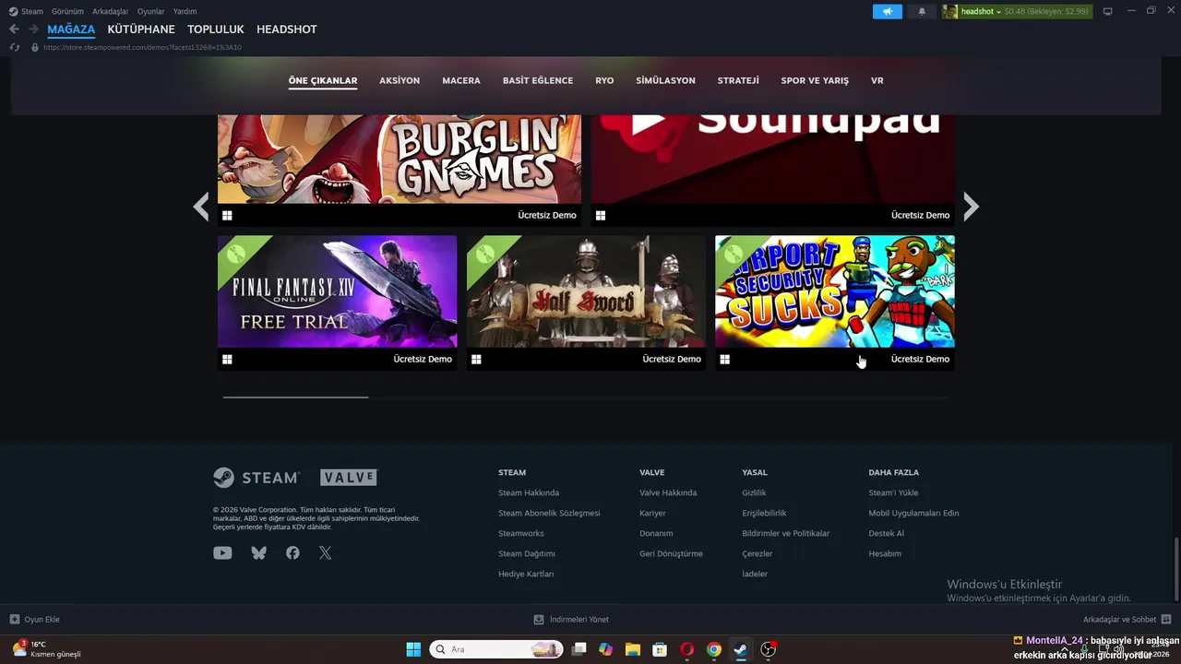Select the RYO category tab
The width and height of the screenshot is (1181, 664).
(x=604, y=80)
